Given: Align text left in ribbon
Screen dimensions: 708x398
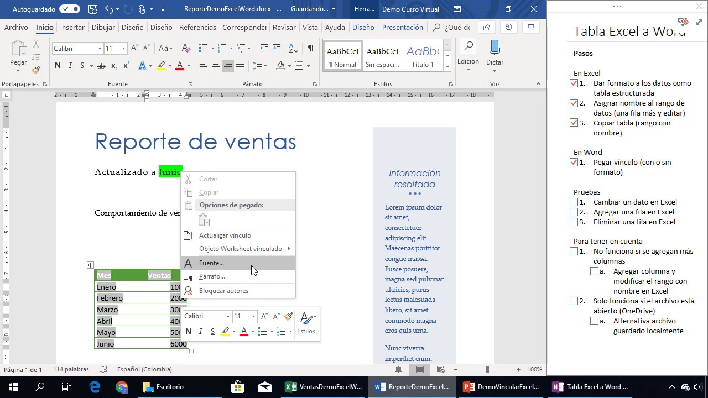Looking at the screenshot, I should [x=203, y=66].
